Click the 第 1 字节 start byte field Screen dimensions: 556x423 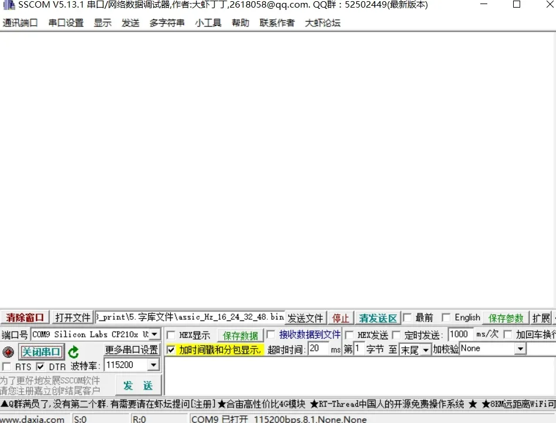click(359, 349)
